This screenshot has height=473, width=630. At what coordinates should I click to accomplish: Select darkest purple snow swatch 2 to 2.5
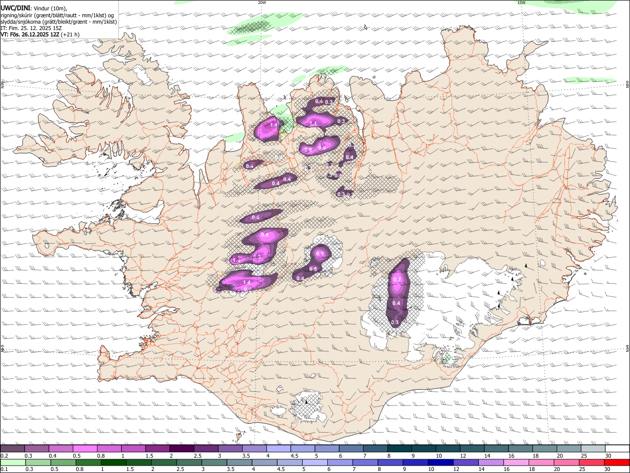181,449
